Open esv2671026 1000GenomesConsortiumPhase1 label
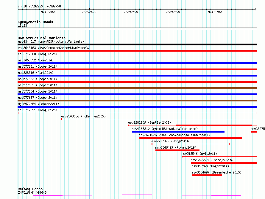This screenshot has width=265, height=199. 174,135
